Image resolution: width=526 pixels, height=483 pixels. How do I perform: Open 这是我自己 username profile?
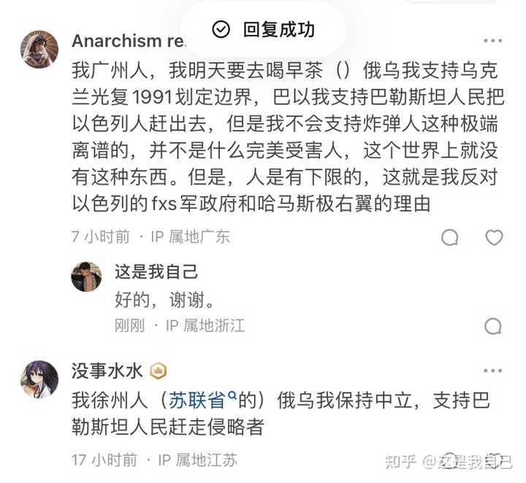[156, 271]
